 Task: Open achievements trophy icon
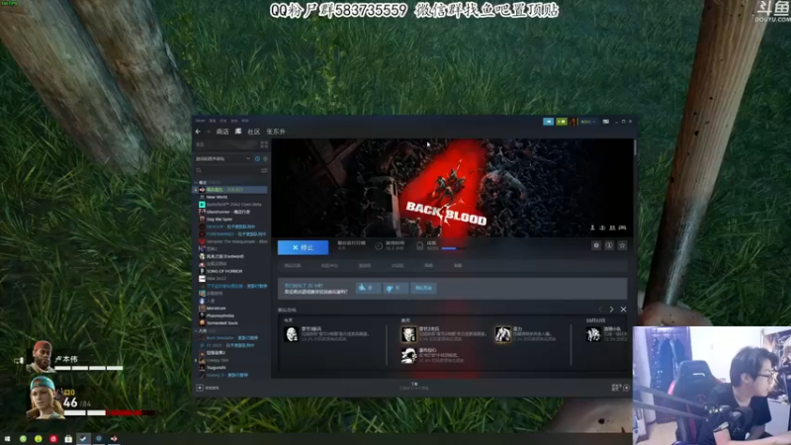tap(419, 245)
